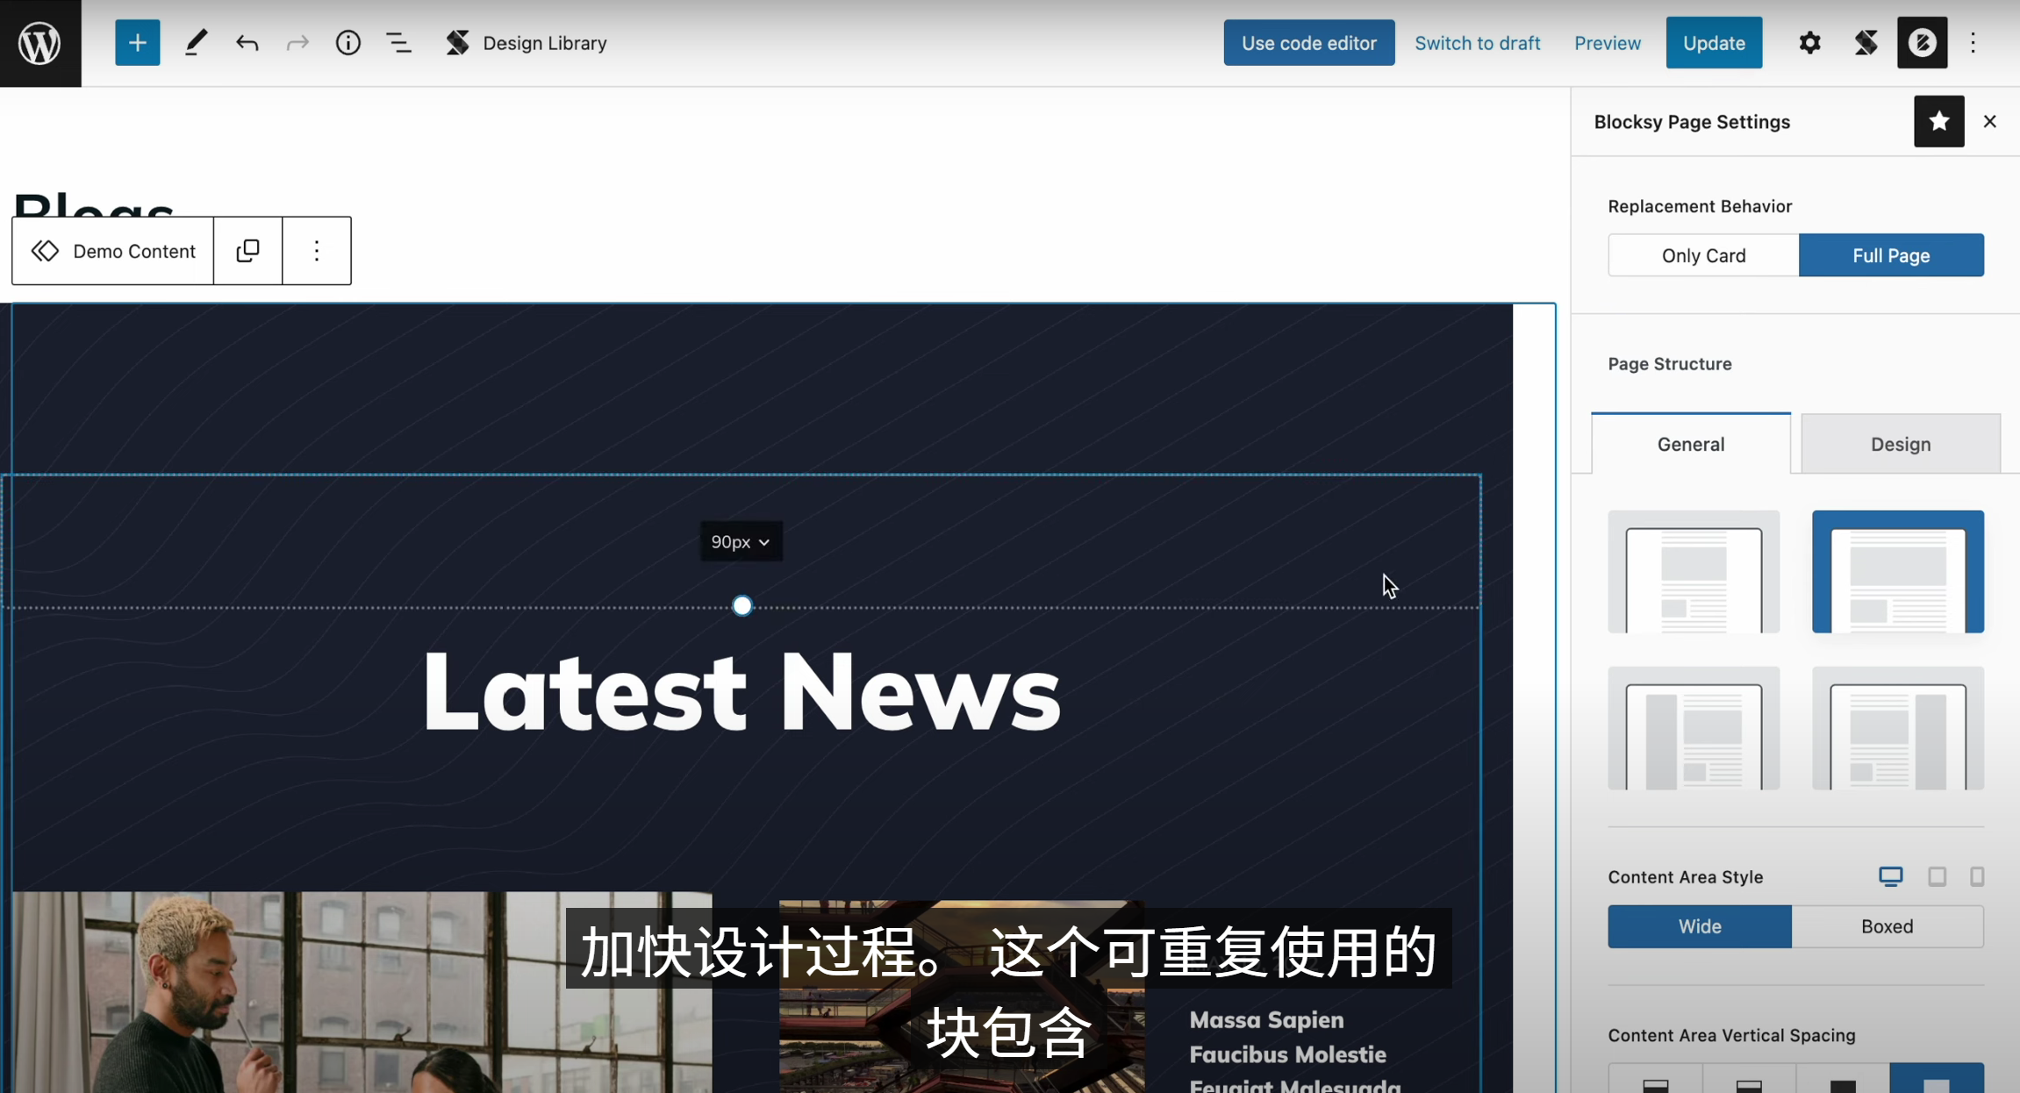This screenshot has width=2020, height=1093.
Task: Undo the last change
Action: click(x=247, y=42)
